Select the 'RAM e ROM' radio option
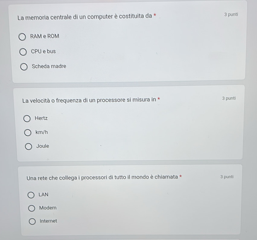Image resolution: width=257 pixels, height=240 pixels. (x=22, y=37)
